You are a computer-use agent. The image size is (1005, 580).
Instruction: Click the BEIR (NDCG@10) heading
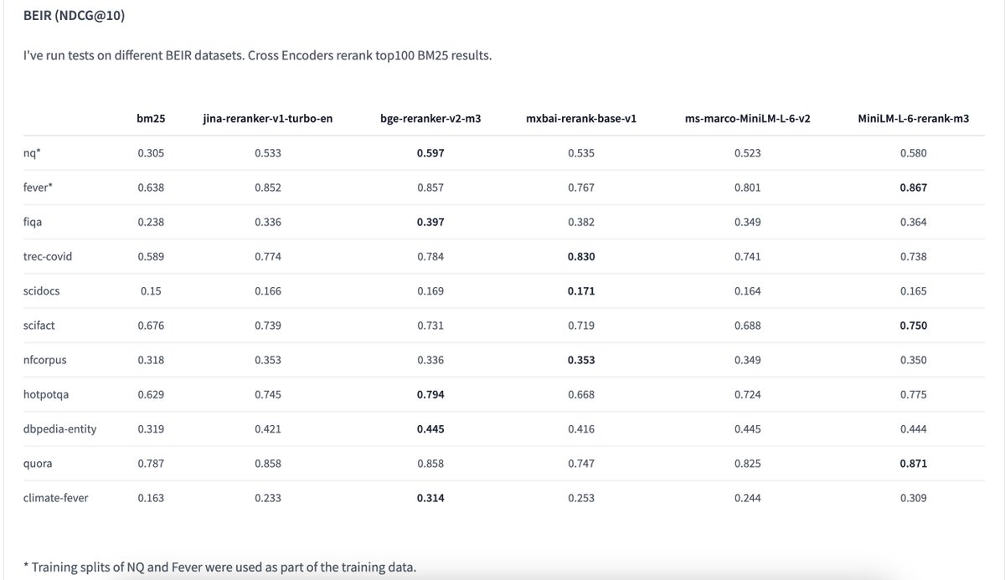[75, 16]
